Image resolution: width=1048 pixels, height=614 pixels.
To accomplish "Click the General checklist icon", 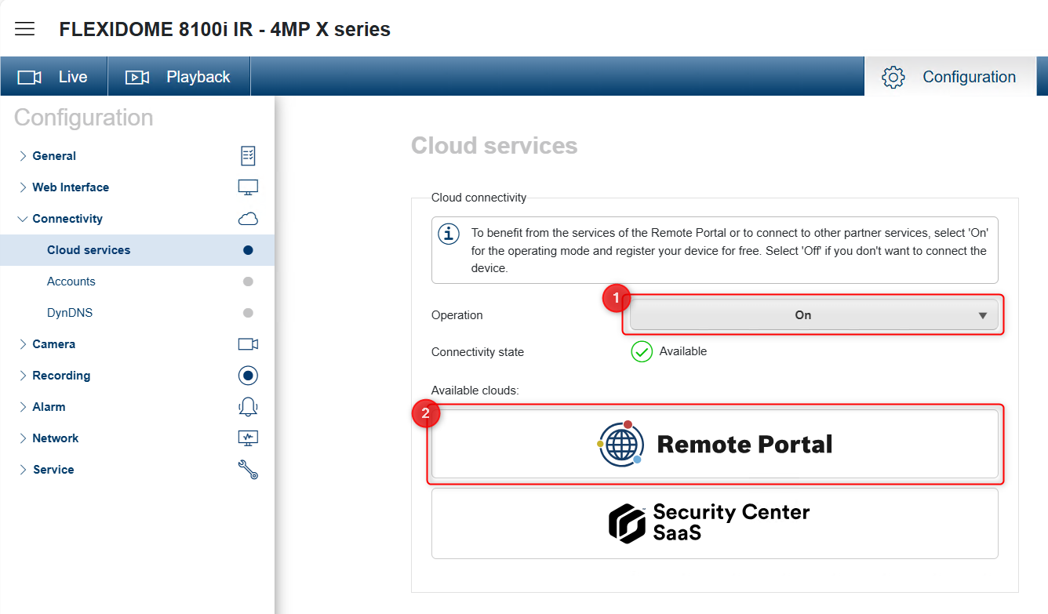I will click(248, 156).
